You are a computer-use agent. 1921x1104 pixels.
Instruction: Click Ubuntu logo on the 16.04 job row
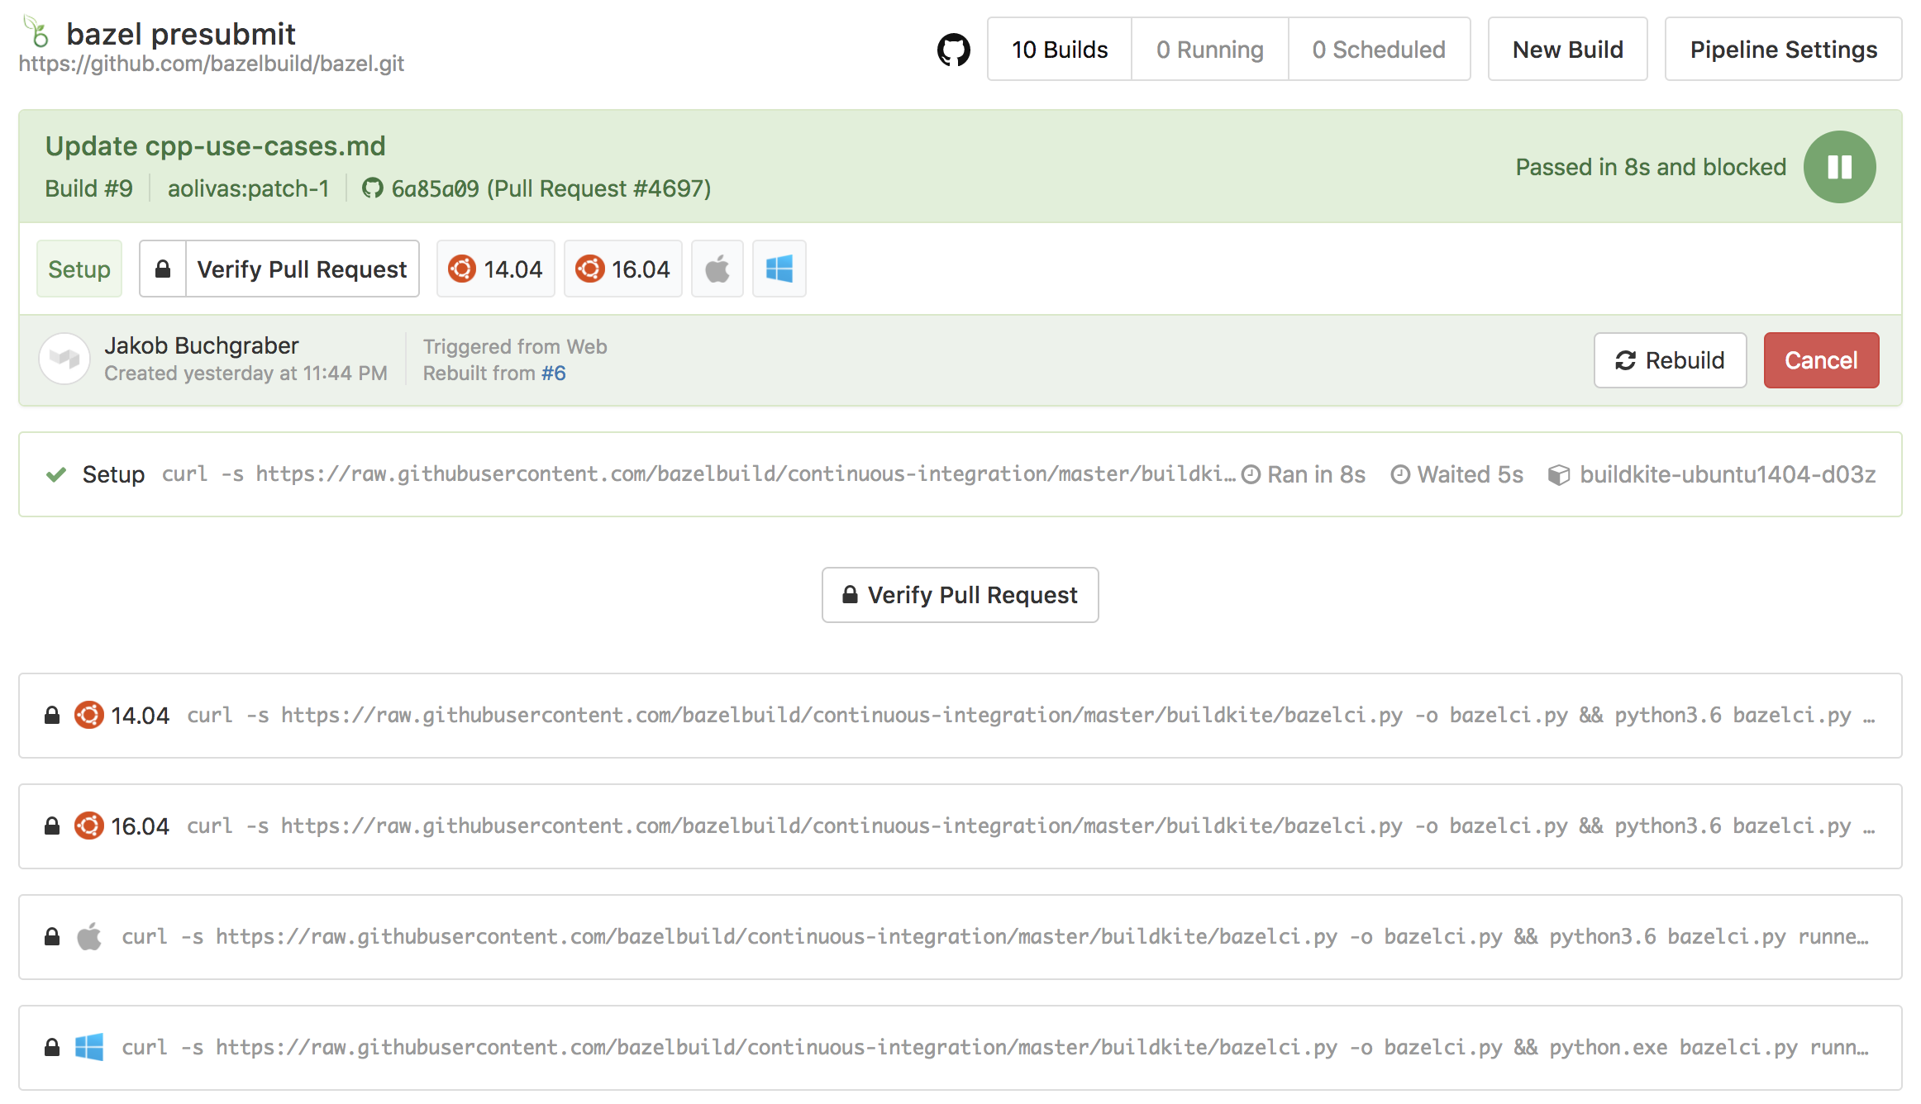tap(89, 826)
